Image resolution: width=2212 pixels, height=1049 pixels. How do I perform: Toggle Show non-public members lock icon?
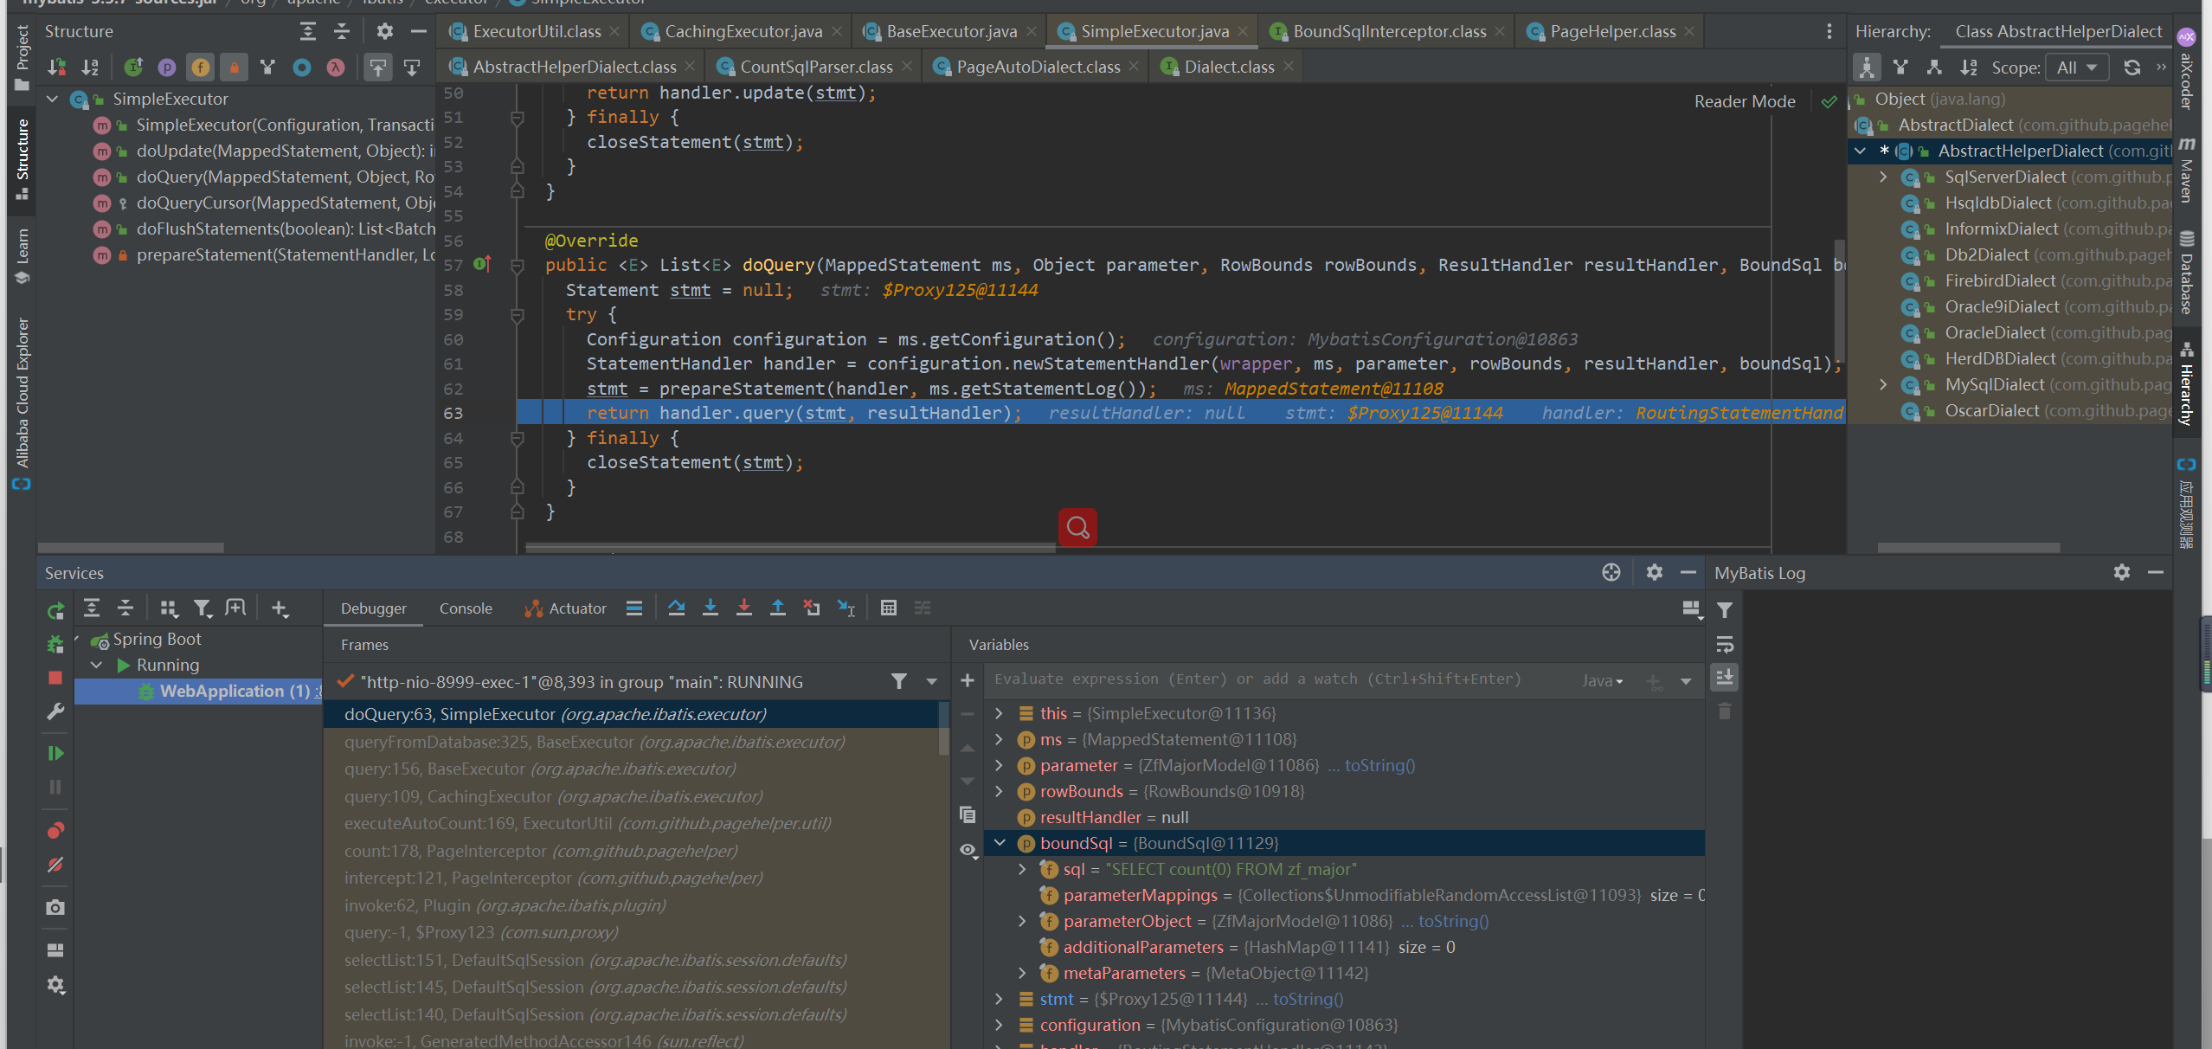234,67
